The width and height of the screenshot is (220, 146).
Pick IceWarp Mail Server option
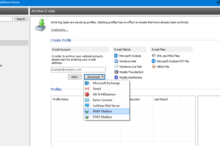[107, 106]
